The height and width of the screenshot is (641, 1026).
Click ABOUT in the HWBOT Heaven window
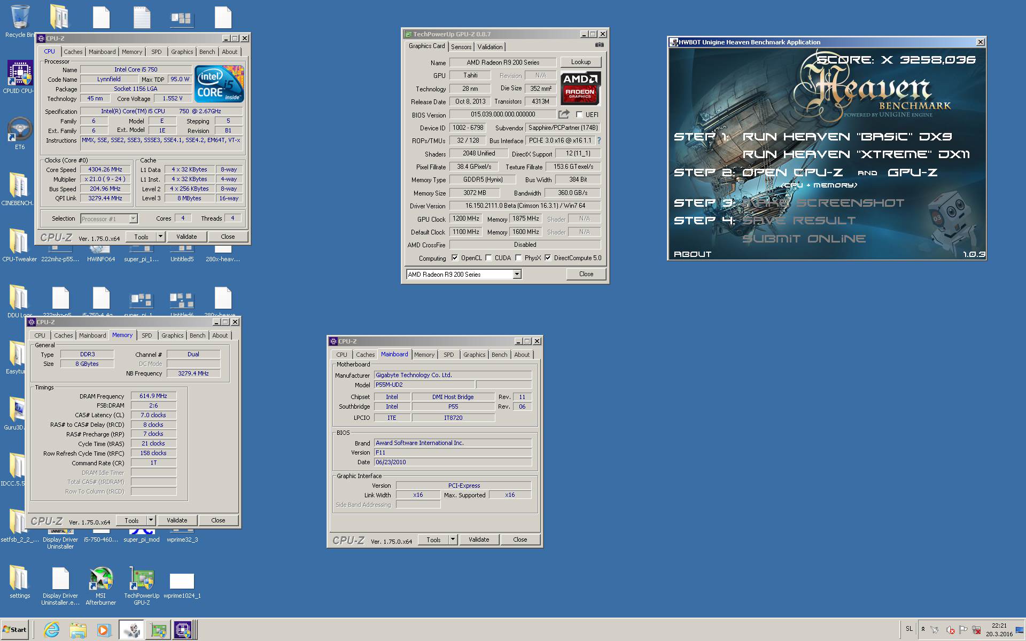tap(693, 254)
